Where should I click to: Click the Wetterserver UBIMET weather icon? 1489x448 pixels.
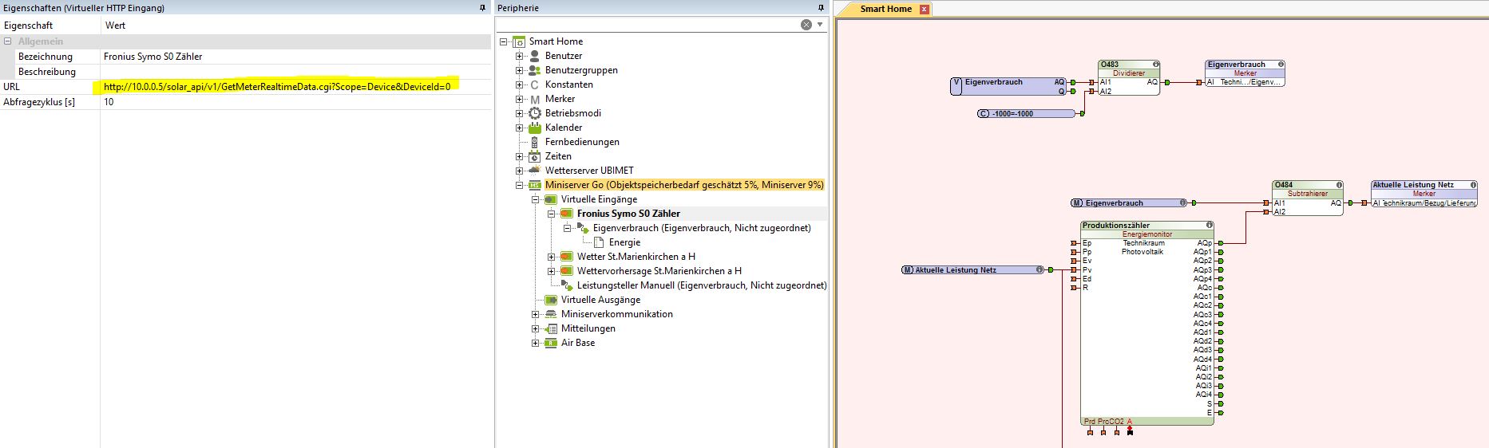pos(535,171)
